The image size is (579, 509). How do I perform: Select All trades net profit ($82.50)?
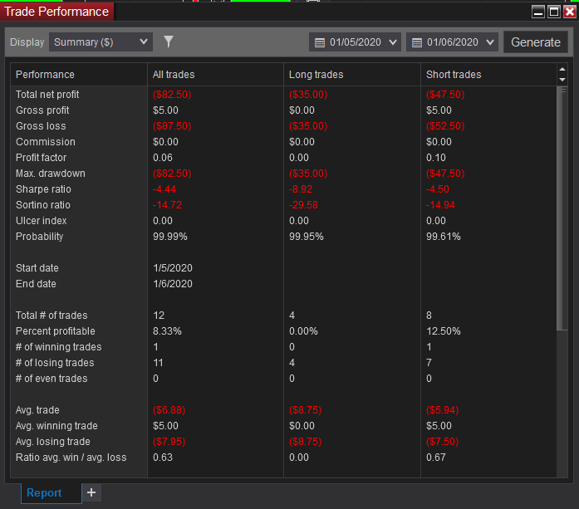(x=172, y=95)
